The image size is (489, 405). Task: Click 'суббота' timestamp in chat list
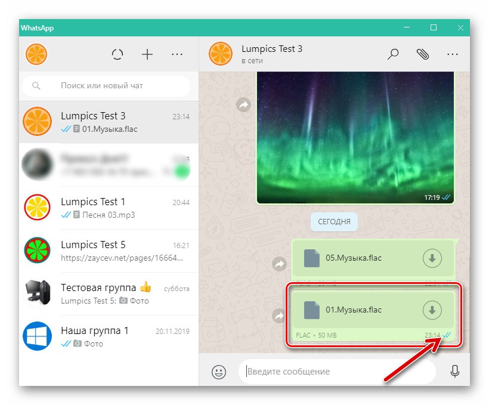click(177, 289)
